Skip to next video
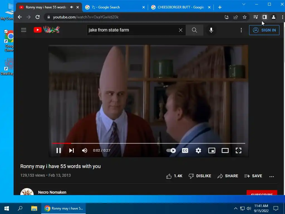 [72, 150]
